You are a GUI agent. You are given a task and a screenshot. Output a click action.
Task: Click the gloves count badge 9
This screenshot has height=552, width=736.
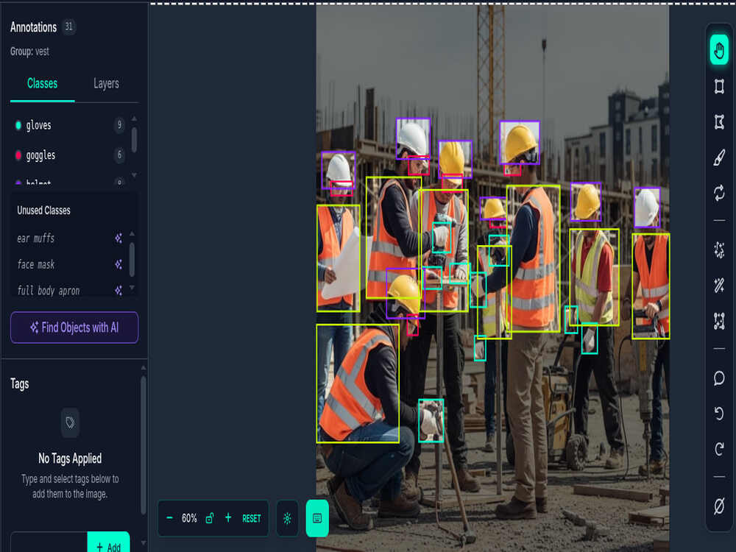[119, 125]
